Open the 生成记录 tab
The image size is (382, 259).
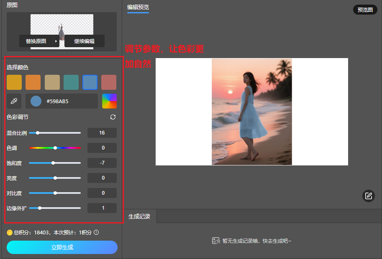(139, 216)
